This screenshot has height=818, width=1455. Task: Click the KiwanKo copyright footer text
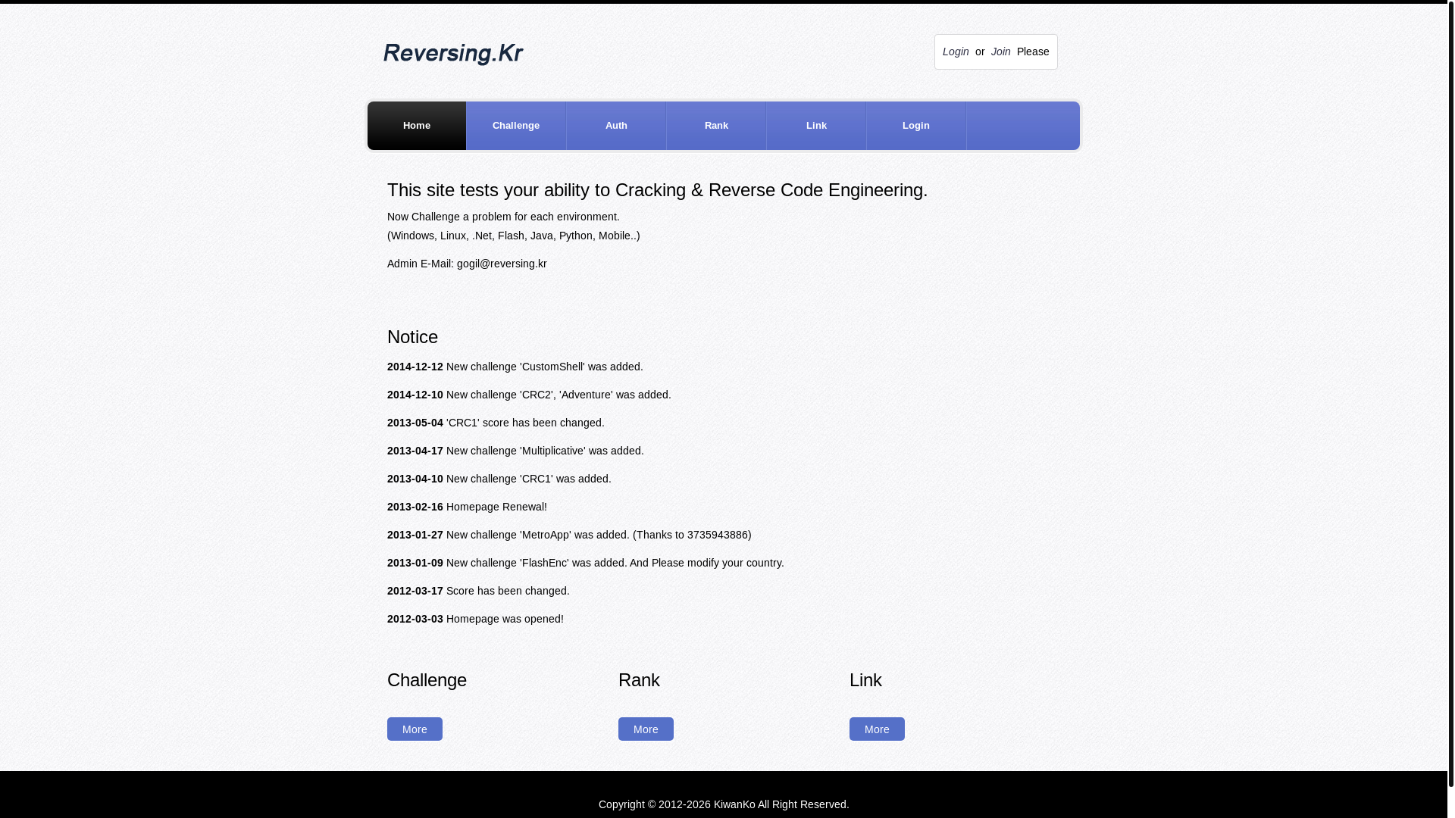tap(724, 804)
